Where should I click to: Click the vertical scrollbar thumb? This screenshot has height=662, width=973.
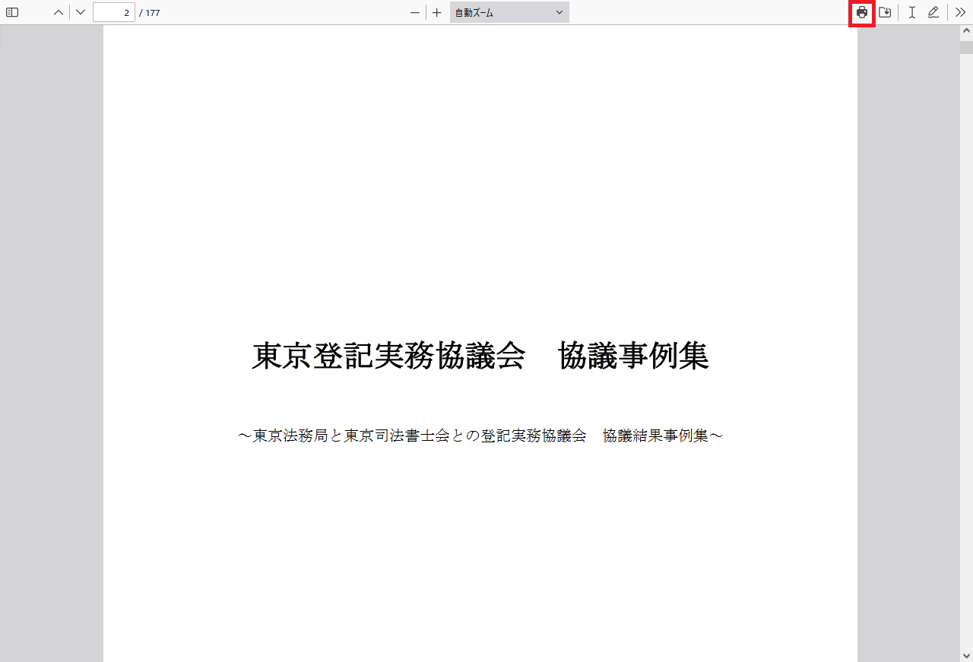click(x=966, y=48)
